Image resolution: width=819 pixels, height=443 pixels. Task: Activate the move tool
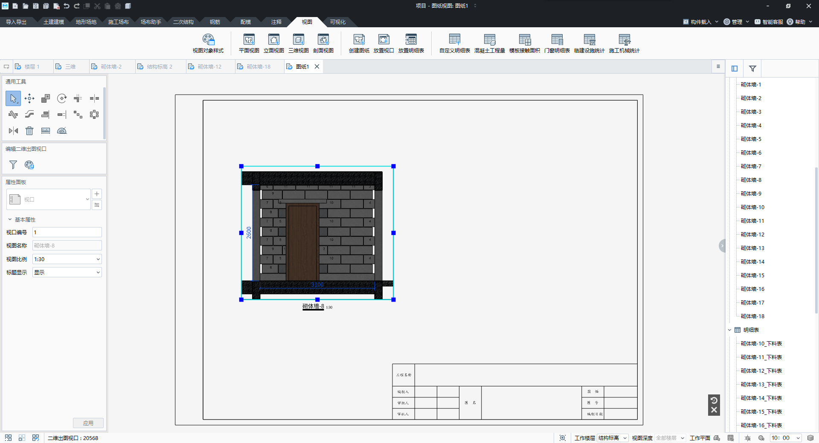click(x=29, y=98)
